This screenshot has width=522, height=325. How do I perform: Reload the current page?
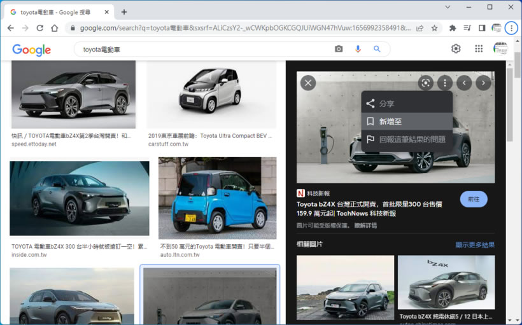point(40,28)
